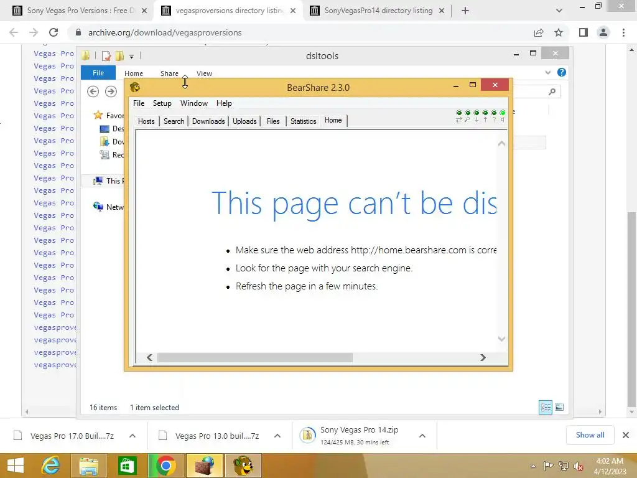Switch to BearShare Downloads tab

coord(208,121)
